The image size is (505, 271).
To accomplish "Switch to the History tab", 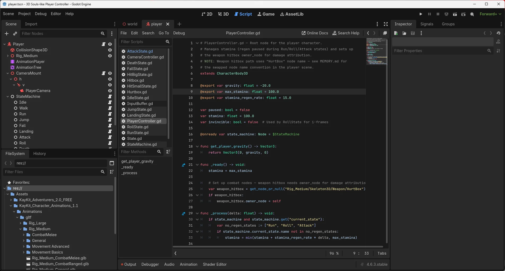I will click(39, 154).
